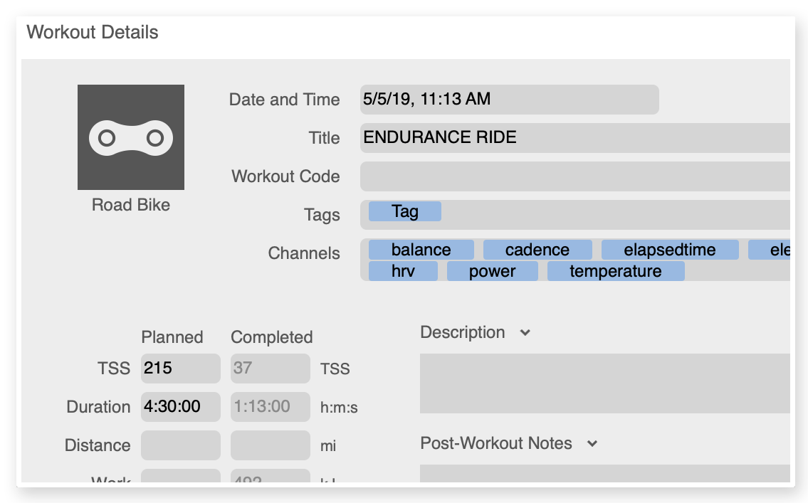
Task: Select the cadence channel token
Action: tap(537, 250)
